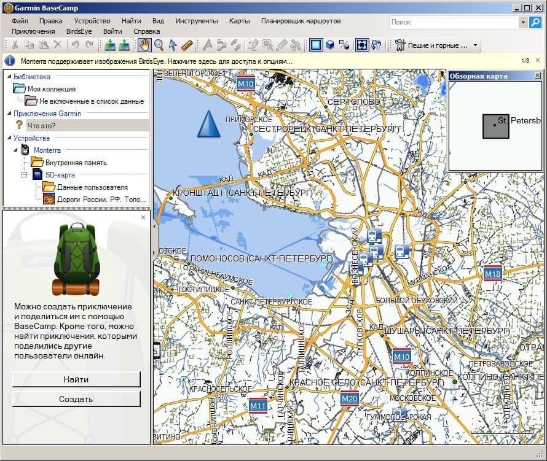Open the Правка menu
The width and height of the screenshot is (547, 461).
(51, 21)
